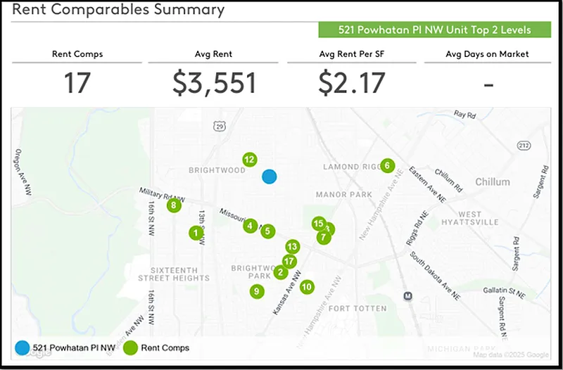Image resolution: width=563 pixels, height=370 pixels.
Task: Click the green map marker labeled 17
Action: click(x=289, y=261)
